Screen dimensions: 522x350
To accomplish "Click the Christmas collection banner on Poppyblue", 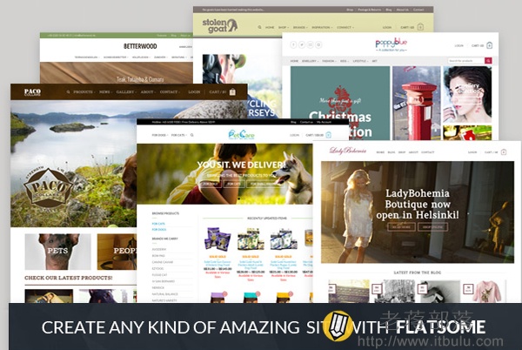I will pyautogui.click(x=340, y=103).
